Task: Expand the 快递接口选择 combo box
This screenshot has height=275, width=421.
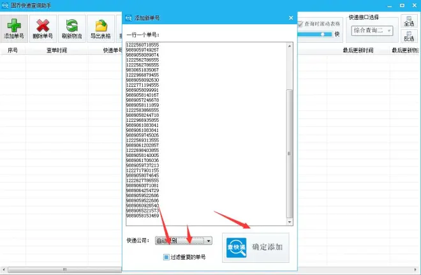Action: [x=389, y=31]
